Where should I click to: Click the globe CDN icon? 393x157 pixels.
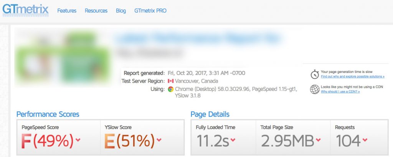pos(315,89)
